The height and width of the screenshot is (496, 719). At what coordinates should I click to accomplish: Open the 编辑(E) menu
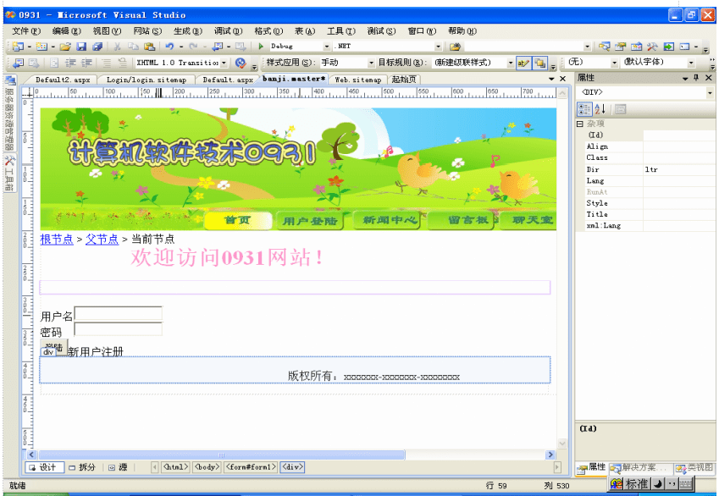click(67, 31)
